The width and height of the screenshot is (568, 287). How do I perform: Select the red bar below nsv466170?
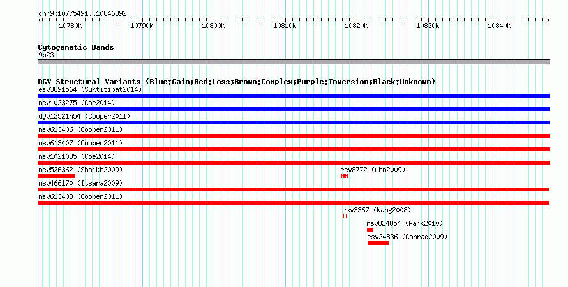[294, 189]
